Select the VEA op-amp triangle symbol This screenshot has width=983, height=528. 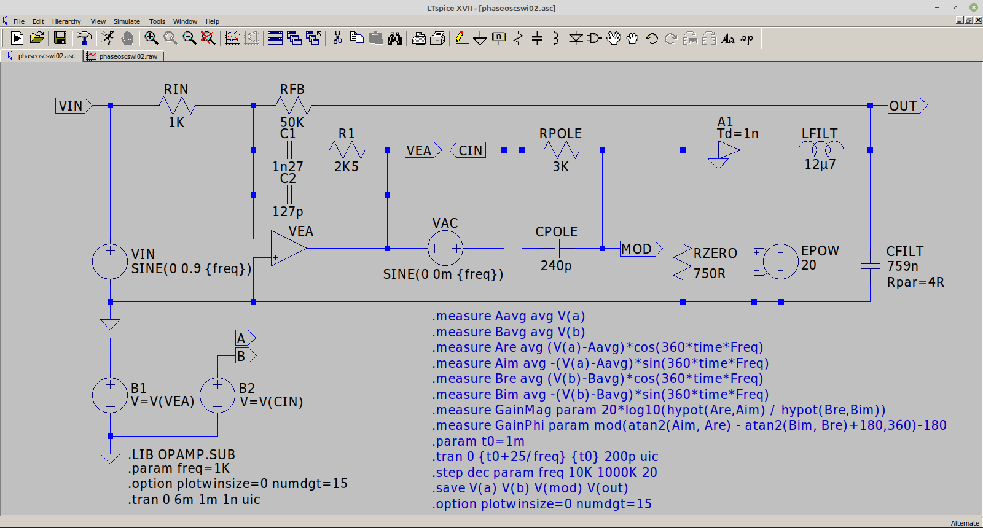coord(289,248)
